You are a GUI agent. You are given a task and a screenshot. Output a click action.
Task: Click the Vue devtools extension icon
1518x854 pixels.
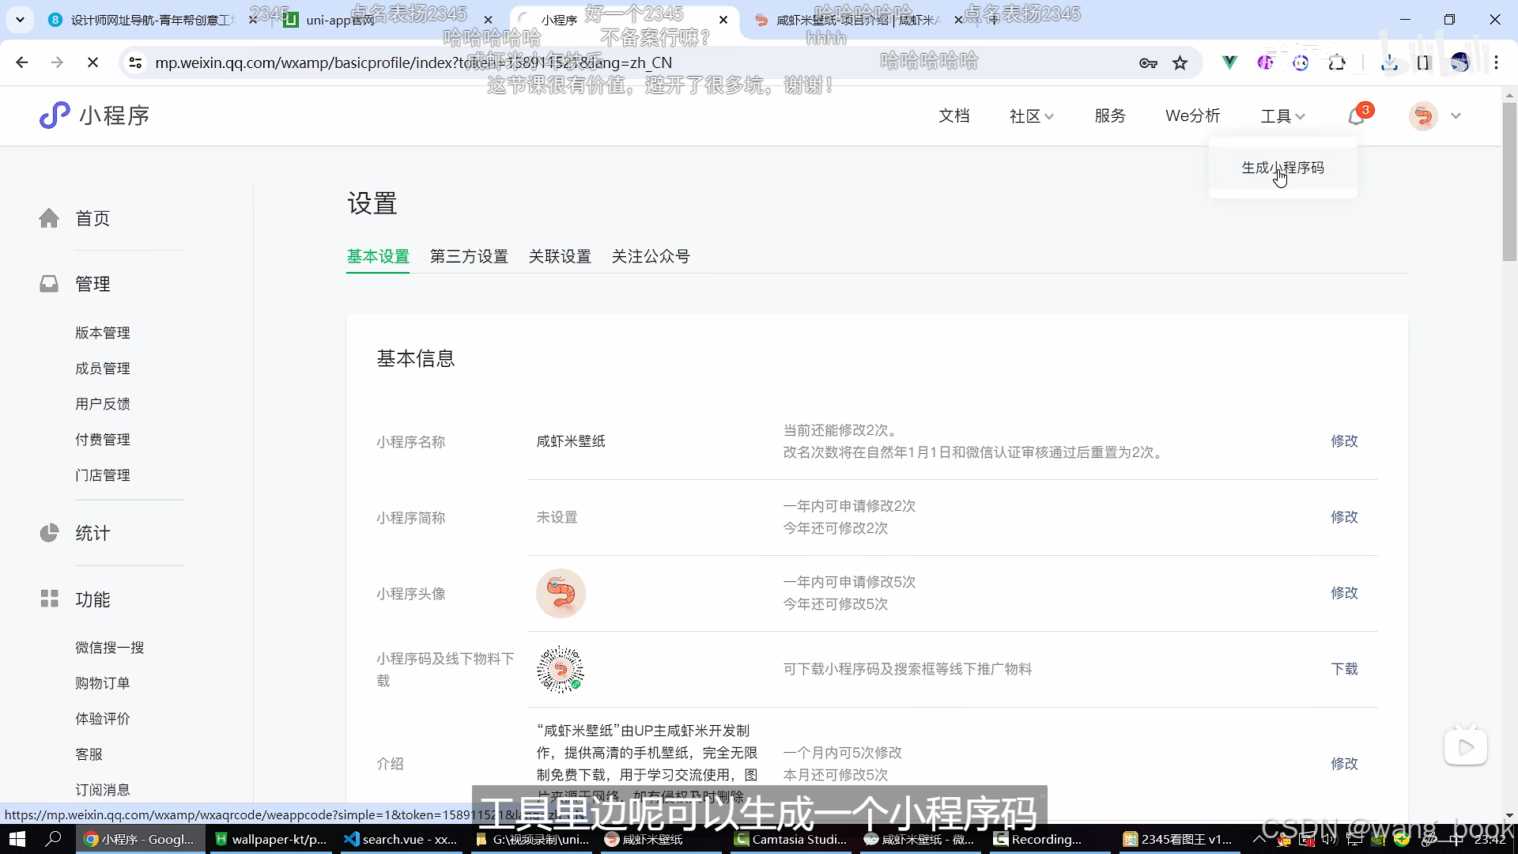1229,62
